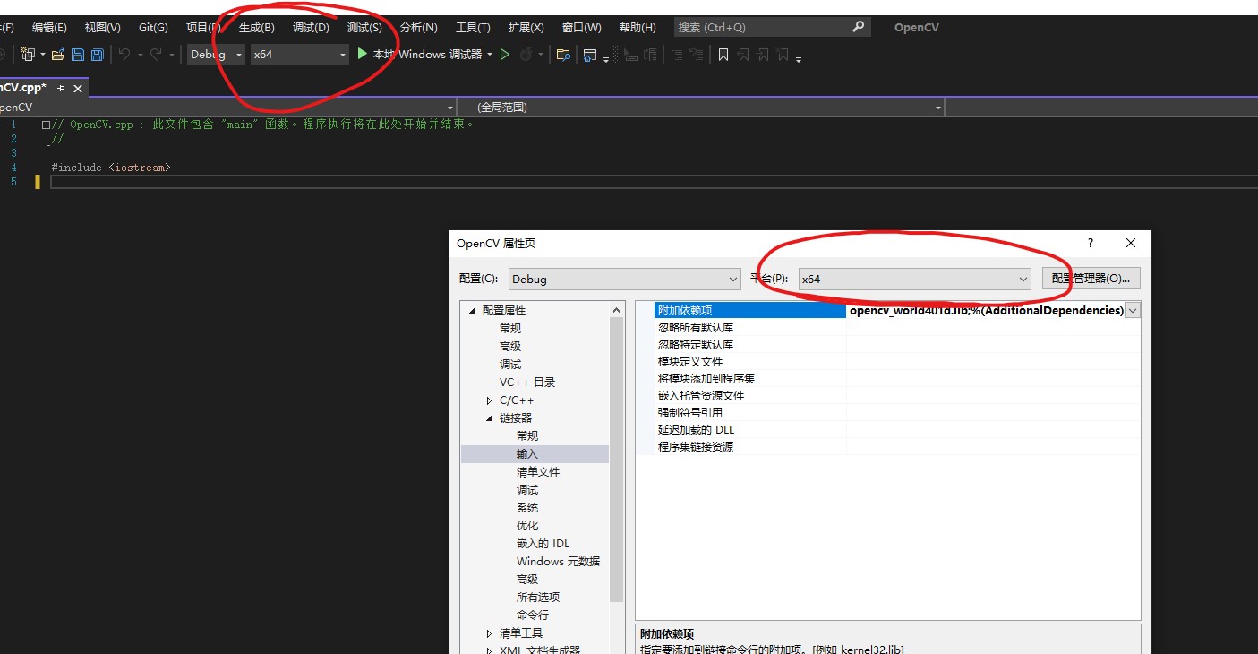Open the 分析(N) menu
The height and width of the screenshot is (654, 1258).
coord(418,28)
